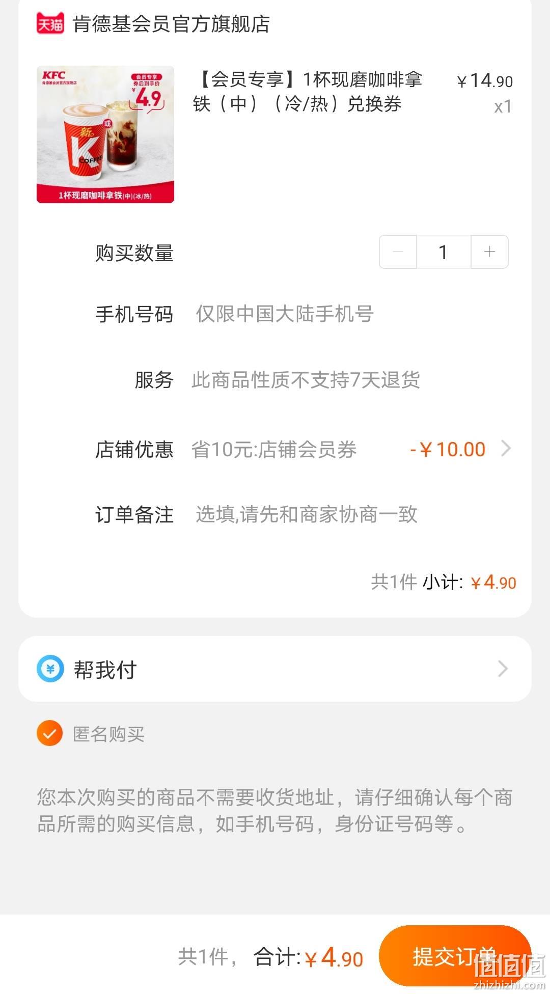Tap the 服务 no 7-day return notice
Image resolution: width=550 pixels, height=994 pixels.
(306, 380)
